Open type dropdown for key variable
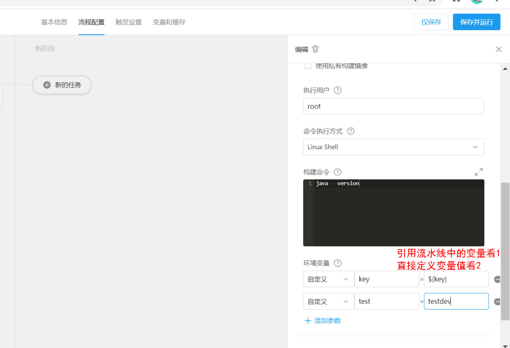The image size is (510, 348). pos(329,279)
